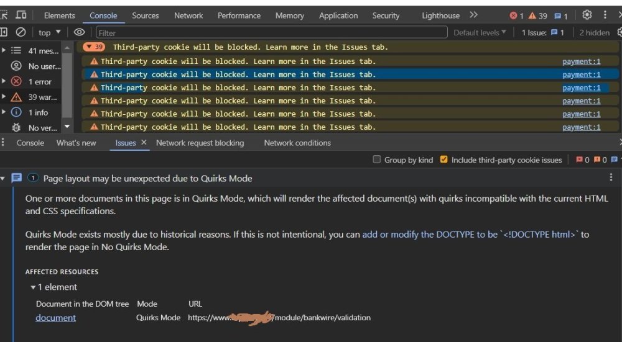Show more tabs with double chevron

coord(473,15)
